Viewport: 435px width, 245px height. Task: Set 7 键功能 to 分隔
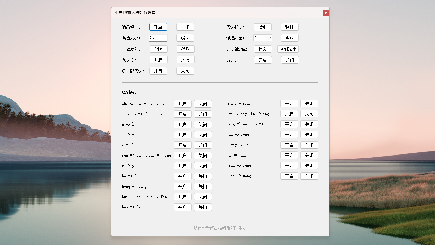tap(158, 49)
